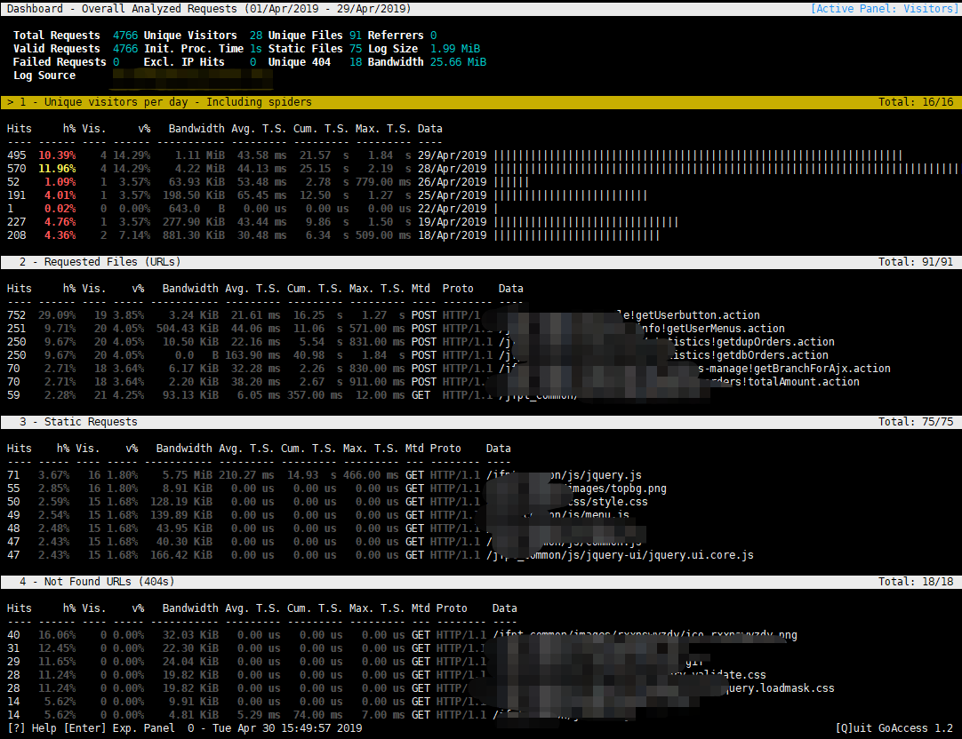Screen dimensions: 962x739
Task: Click the Active Panel: Visitors indicator
Action: pyautogui.click(x=884, y=9)
